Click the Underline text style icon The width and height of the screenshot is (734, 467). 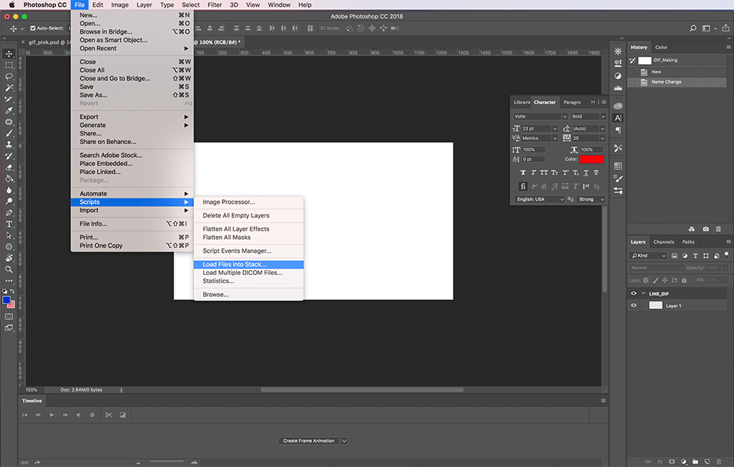point(586,172)
